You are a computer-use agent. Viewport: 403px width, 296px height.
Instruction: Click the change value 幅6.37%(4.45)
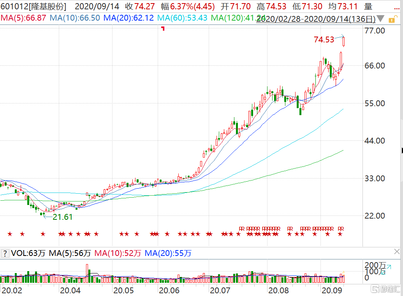tap(188, 7)
